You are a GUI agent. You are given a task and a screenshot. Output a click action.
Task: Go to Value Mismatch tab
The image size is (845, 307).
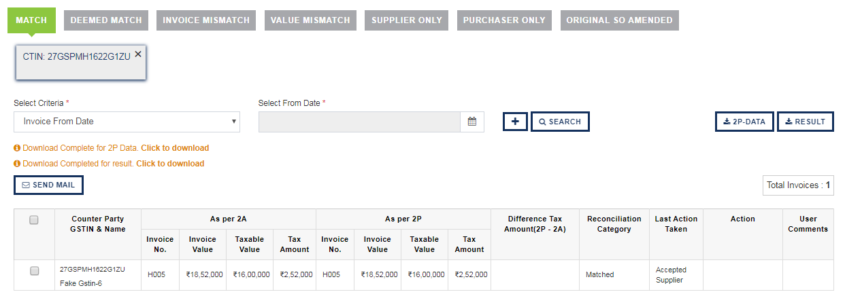click(x=310, y=20)
